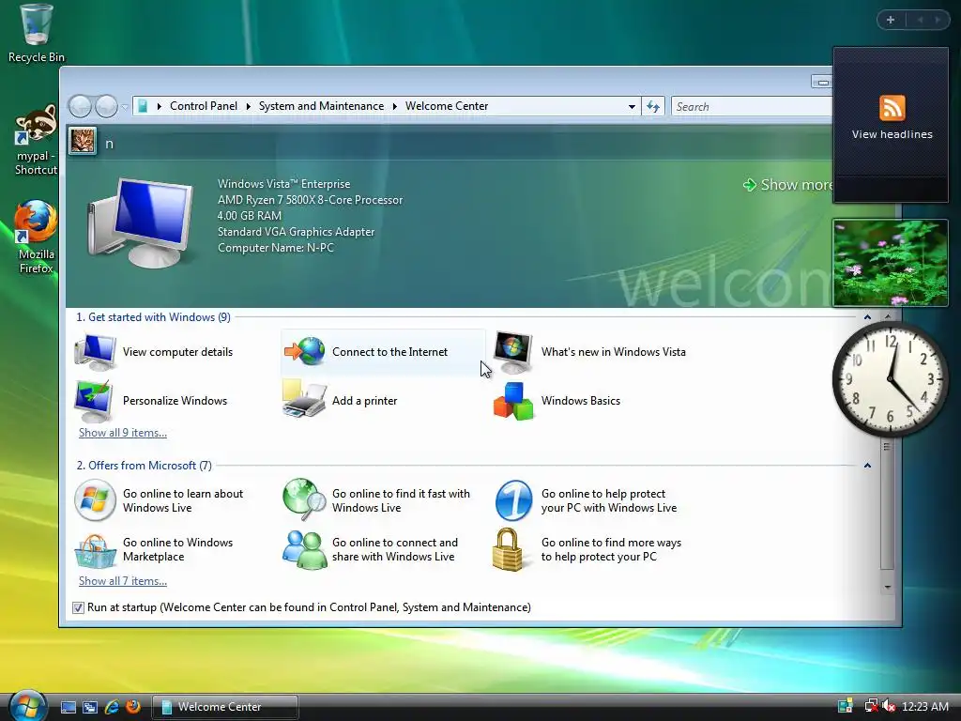Click the Add a printer icon
Image resolution: width=961 pixels, height=721 pixels.
click(305, 399)
